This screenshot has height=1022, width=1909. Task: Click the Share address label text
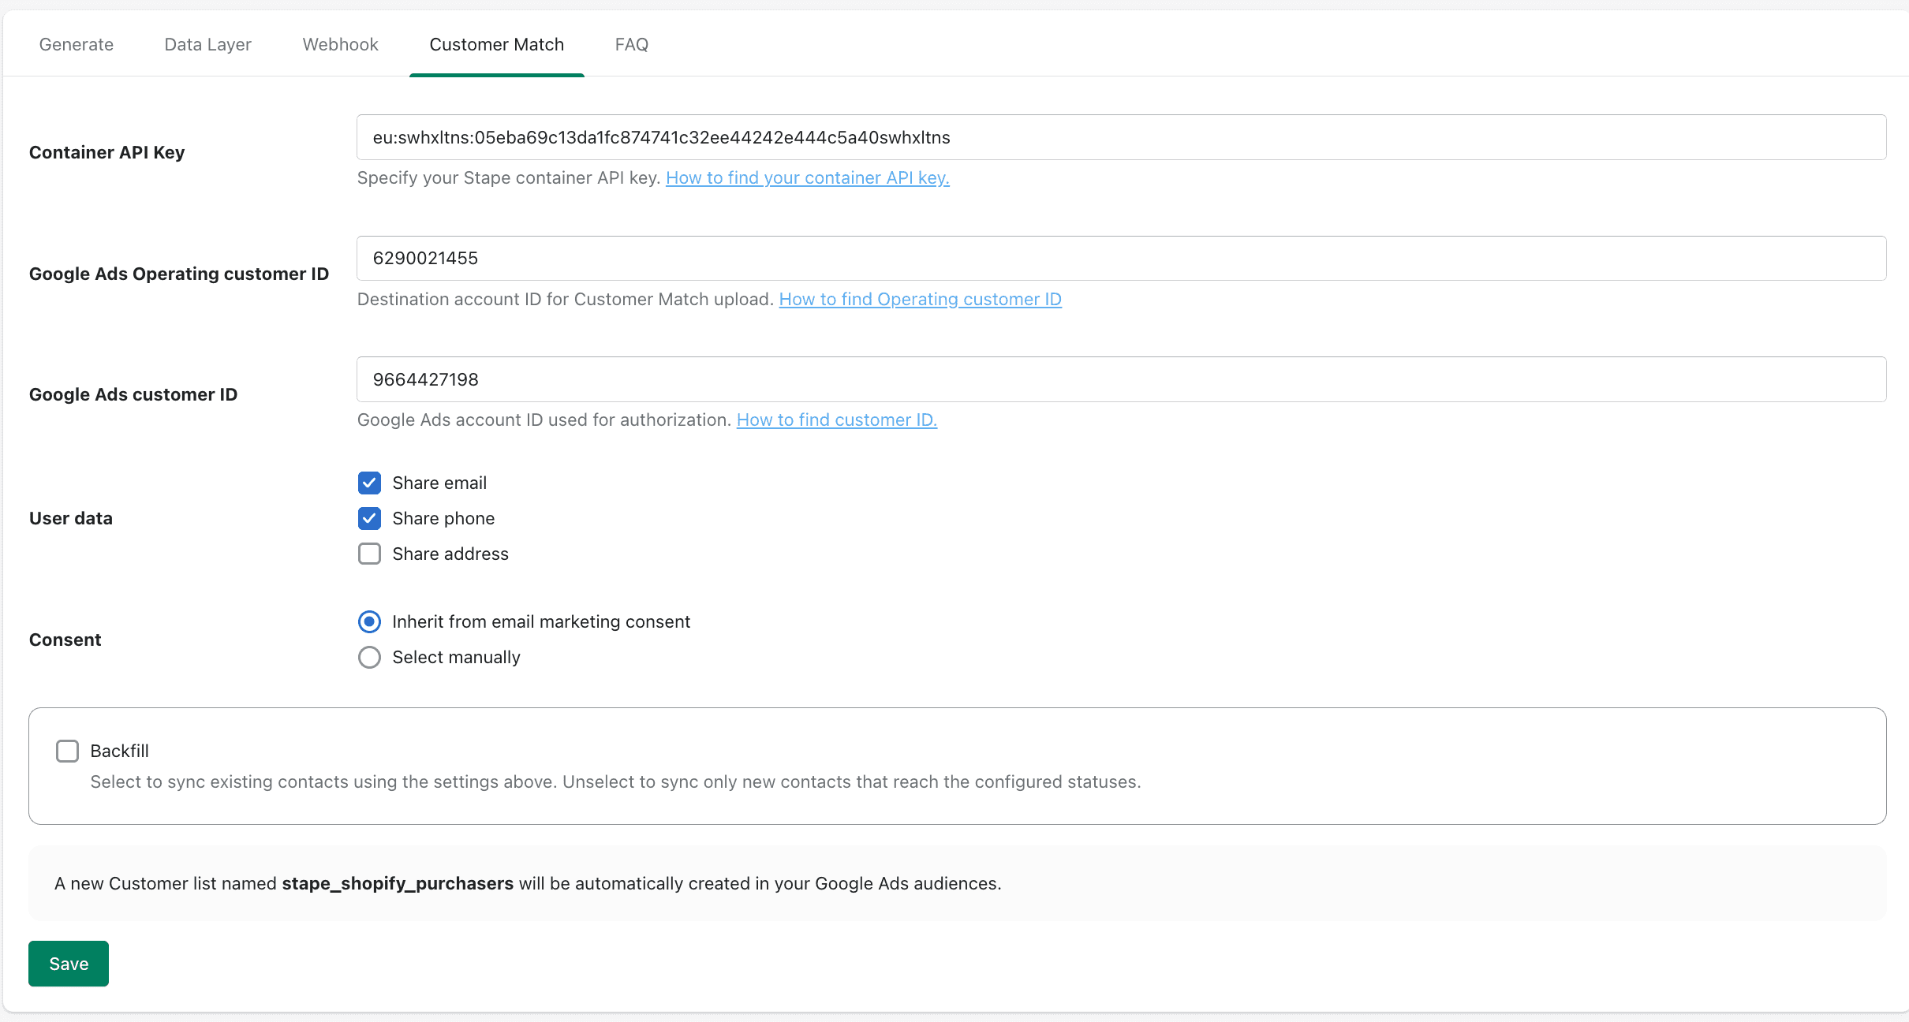(x=450, y=554)
